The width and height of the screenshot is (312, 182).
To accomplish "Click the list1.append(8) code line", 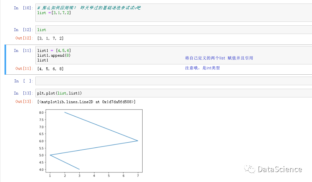I will (x=54, y=55).
